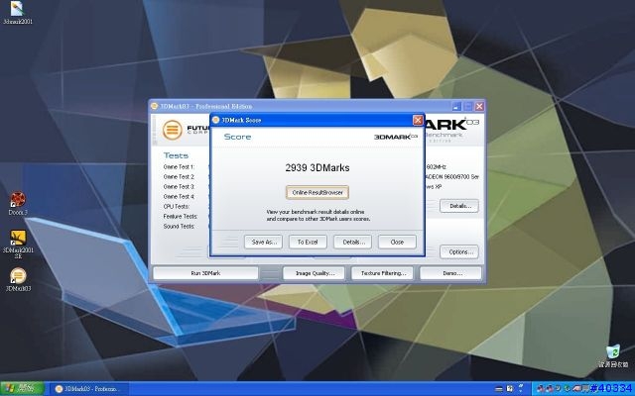Click 'View your benchmark result details online' text
The width and height of the screenshot is (635, 396).
[316, 212]
